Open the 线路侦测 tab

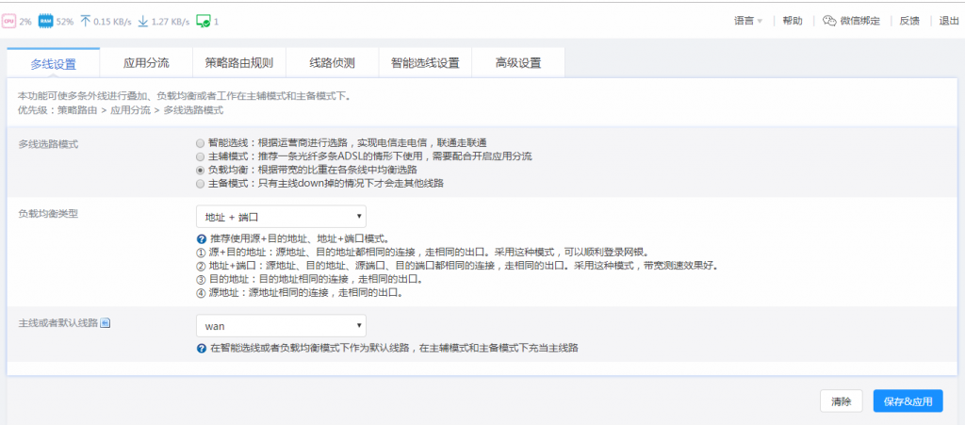pyautogui.click(x=332, y=63)
